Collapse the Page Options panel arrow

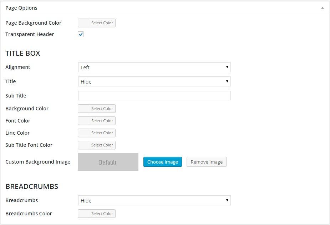(322, 8)
